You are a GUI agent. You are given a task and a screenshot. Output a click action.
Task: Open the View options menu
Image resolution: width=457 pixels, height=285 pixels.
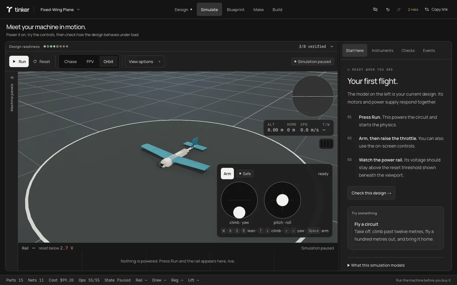[145, 61]
